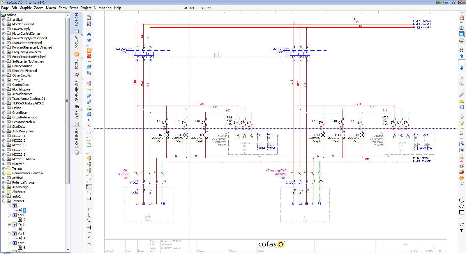Collapse the Internet project node

4,201
